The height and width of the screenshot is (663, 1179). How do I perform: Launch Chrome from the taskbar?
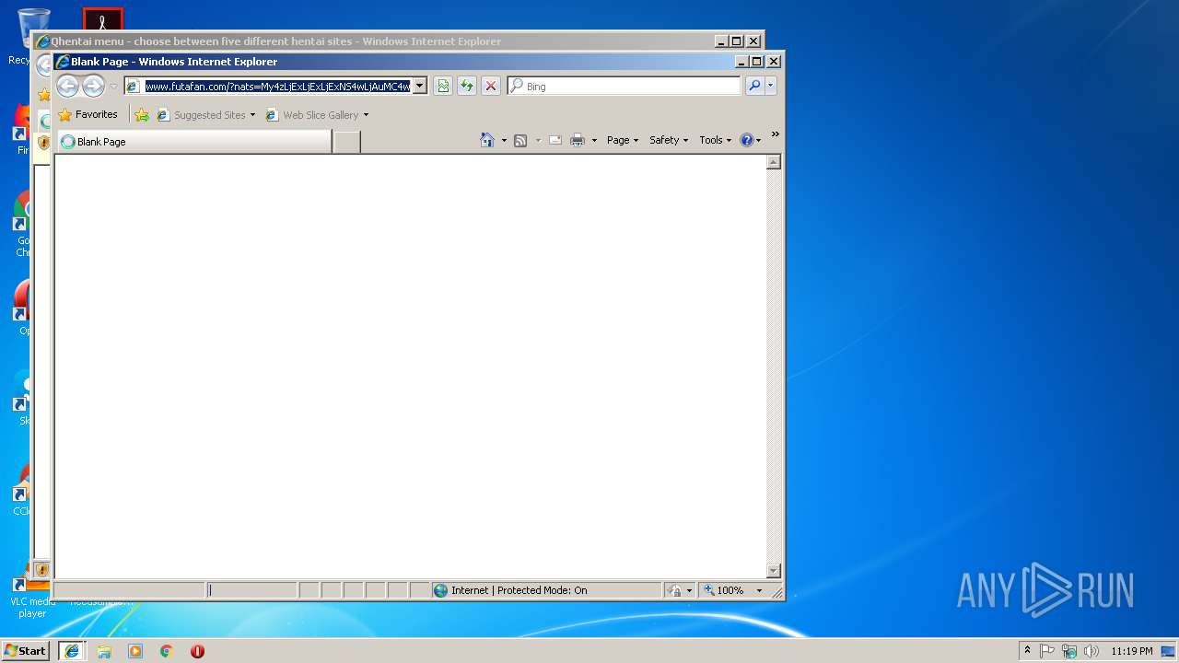click(167, 651)
